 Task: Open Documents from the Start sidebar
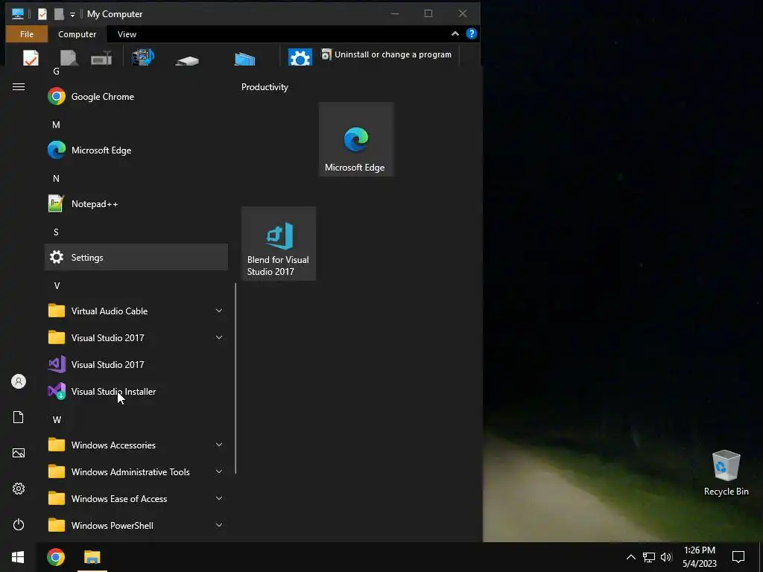point(19,417)
